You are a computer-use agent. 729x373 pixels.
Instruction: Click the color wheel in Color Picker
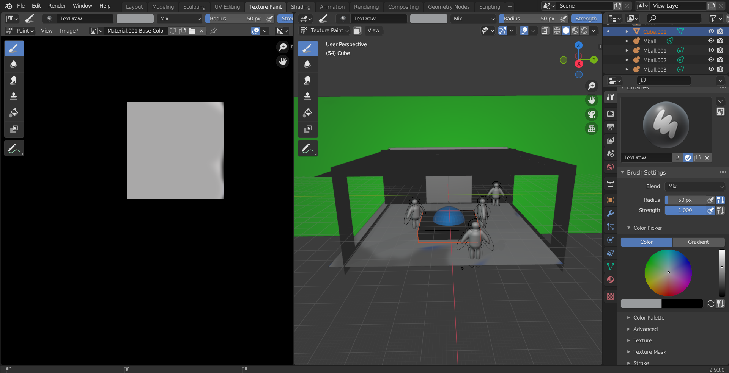668,273
